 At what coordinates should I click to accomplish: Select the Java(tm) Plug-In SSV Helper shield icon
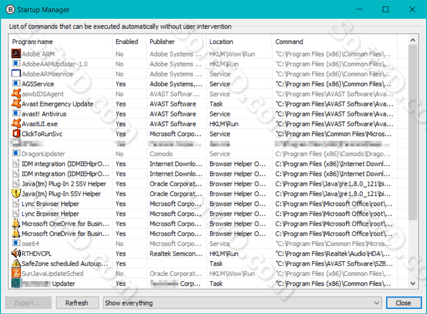tap(16, 193)
